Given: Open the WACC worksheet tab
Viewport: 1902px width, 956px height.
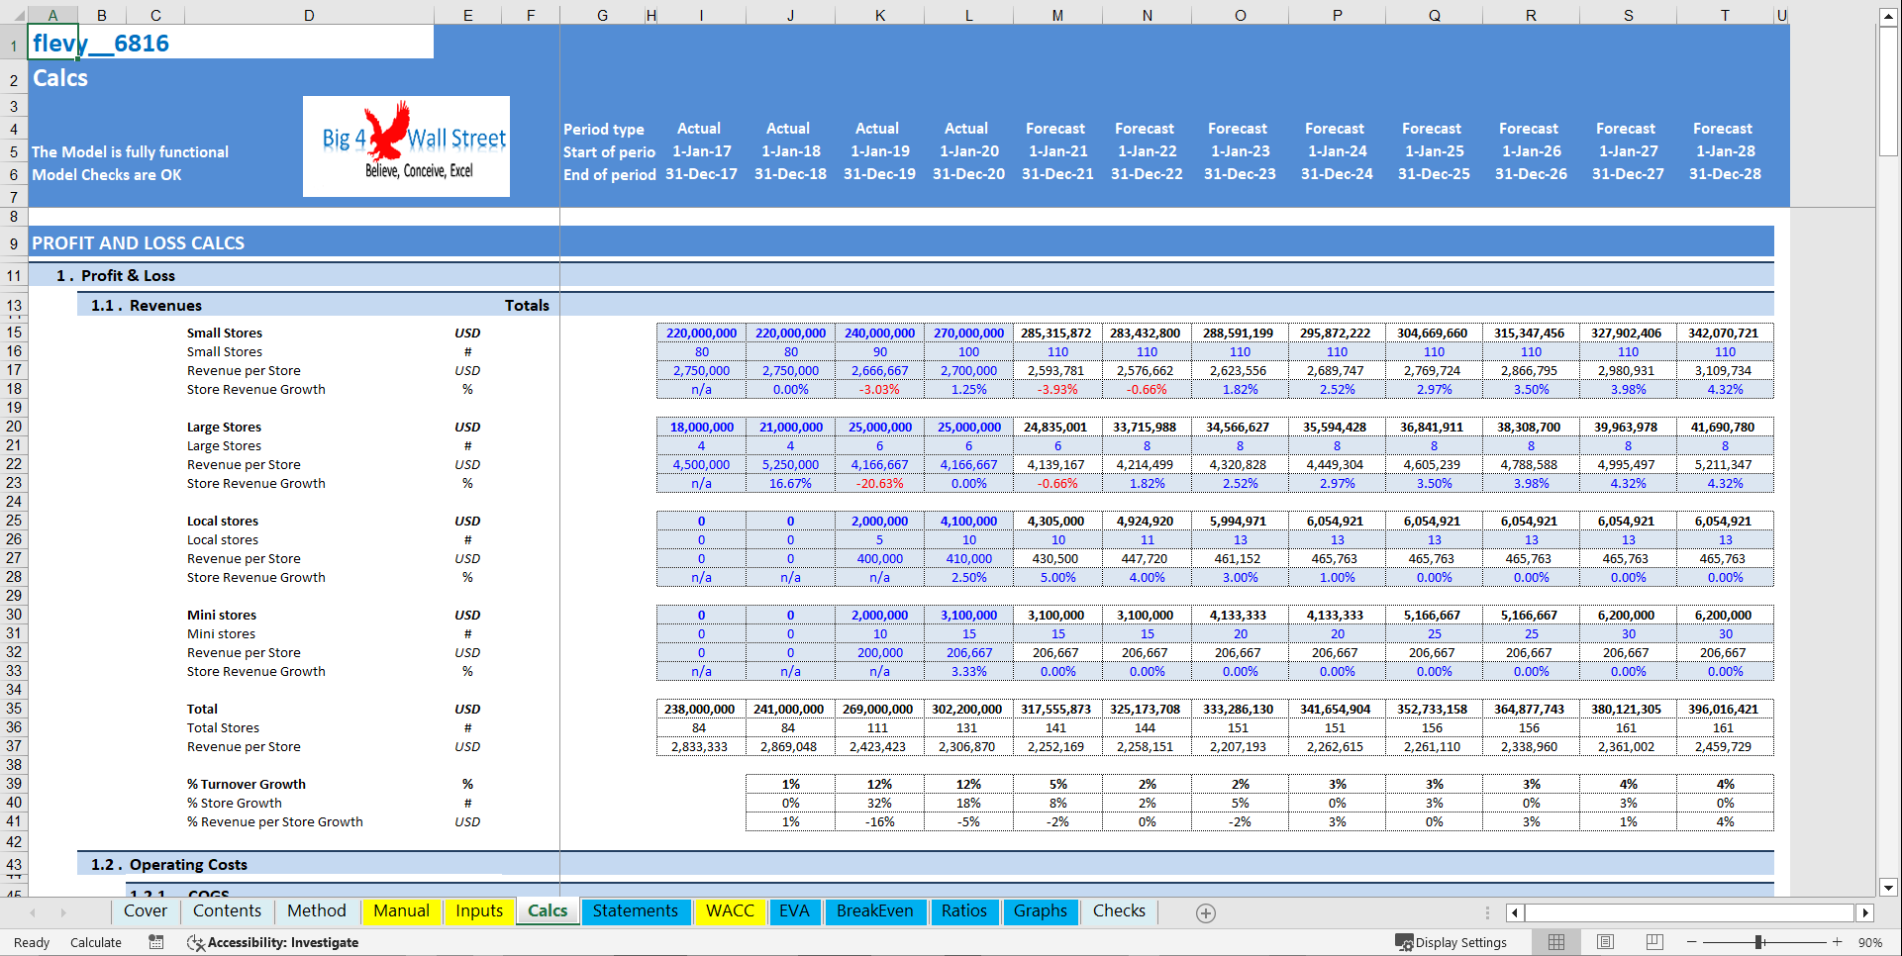Looking at the screenshot, I should [x=730, y=911].
